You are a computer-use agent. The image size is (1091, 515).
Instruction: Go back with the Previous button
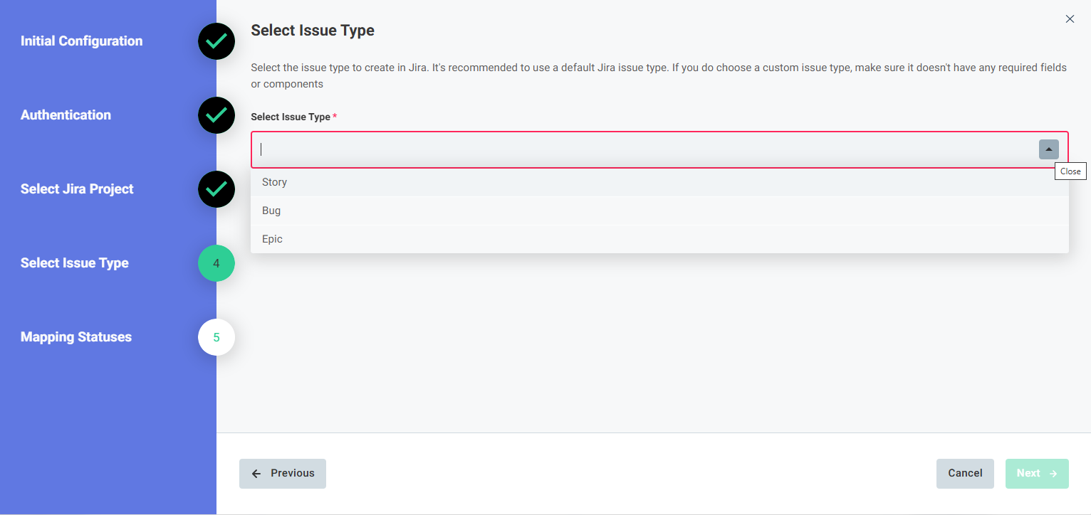[x=283, y=474]
